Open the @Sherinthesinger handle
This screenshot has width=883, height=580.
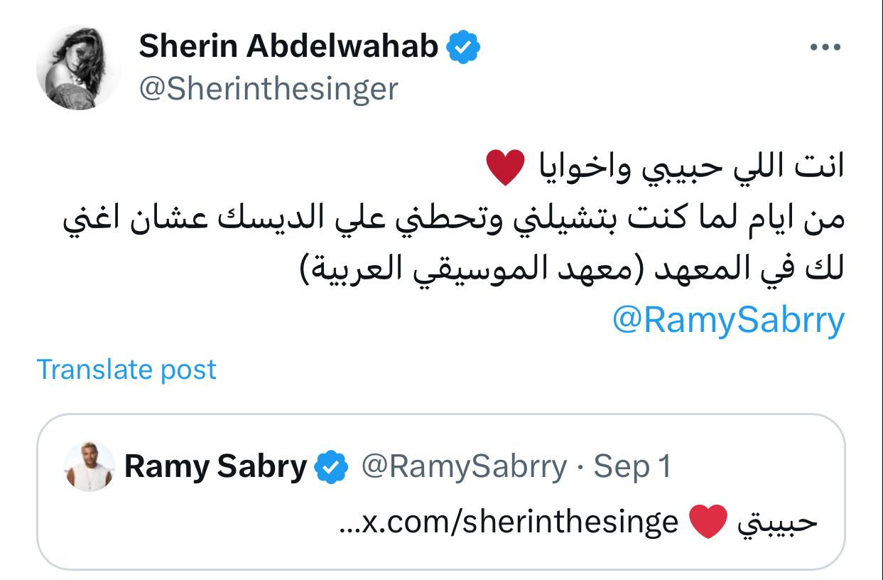pyautogui.click(x=268, y=89)
